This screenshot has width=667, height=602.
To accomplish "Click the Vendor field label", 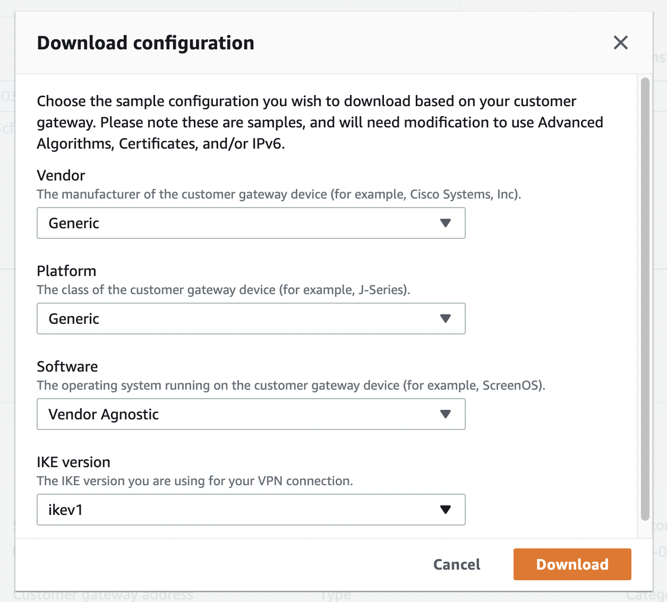I will [61, 175].
